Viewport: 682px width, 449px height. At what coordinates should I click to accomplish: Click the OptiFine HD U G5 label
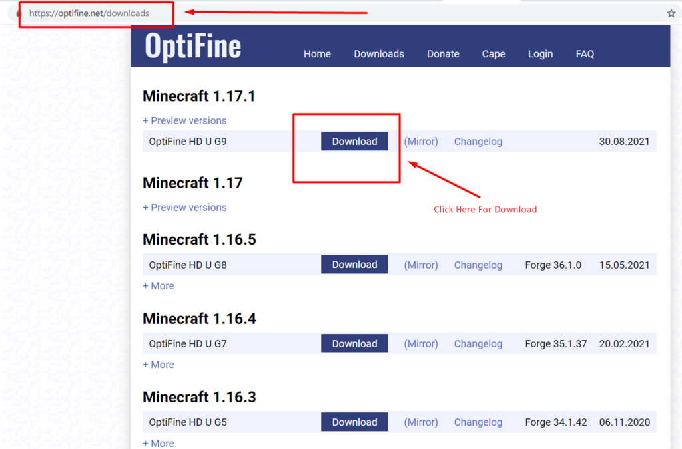(187, 422)
